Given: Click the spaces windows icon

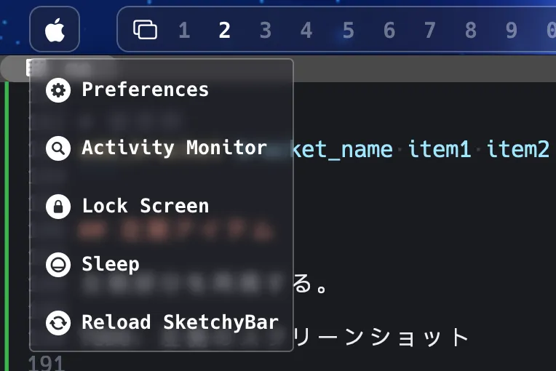Looking at the screenshot, I should (x=145, y=30).
